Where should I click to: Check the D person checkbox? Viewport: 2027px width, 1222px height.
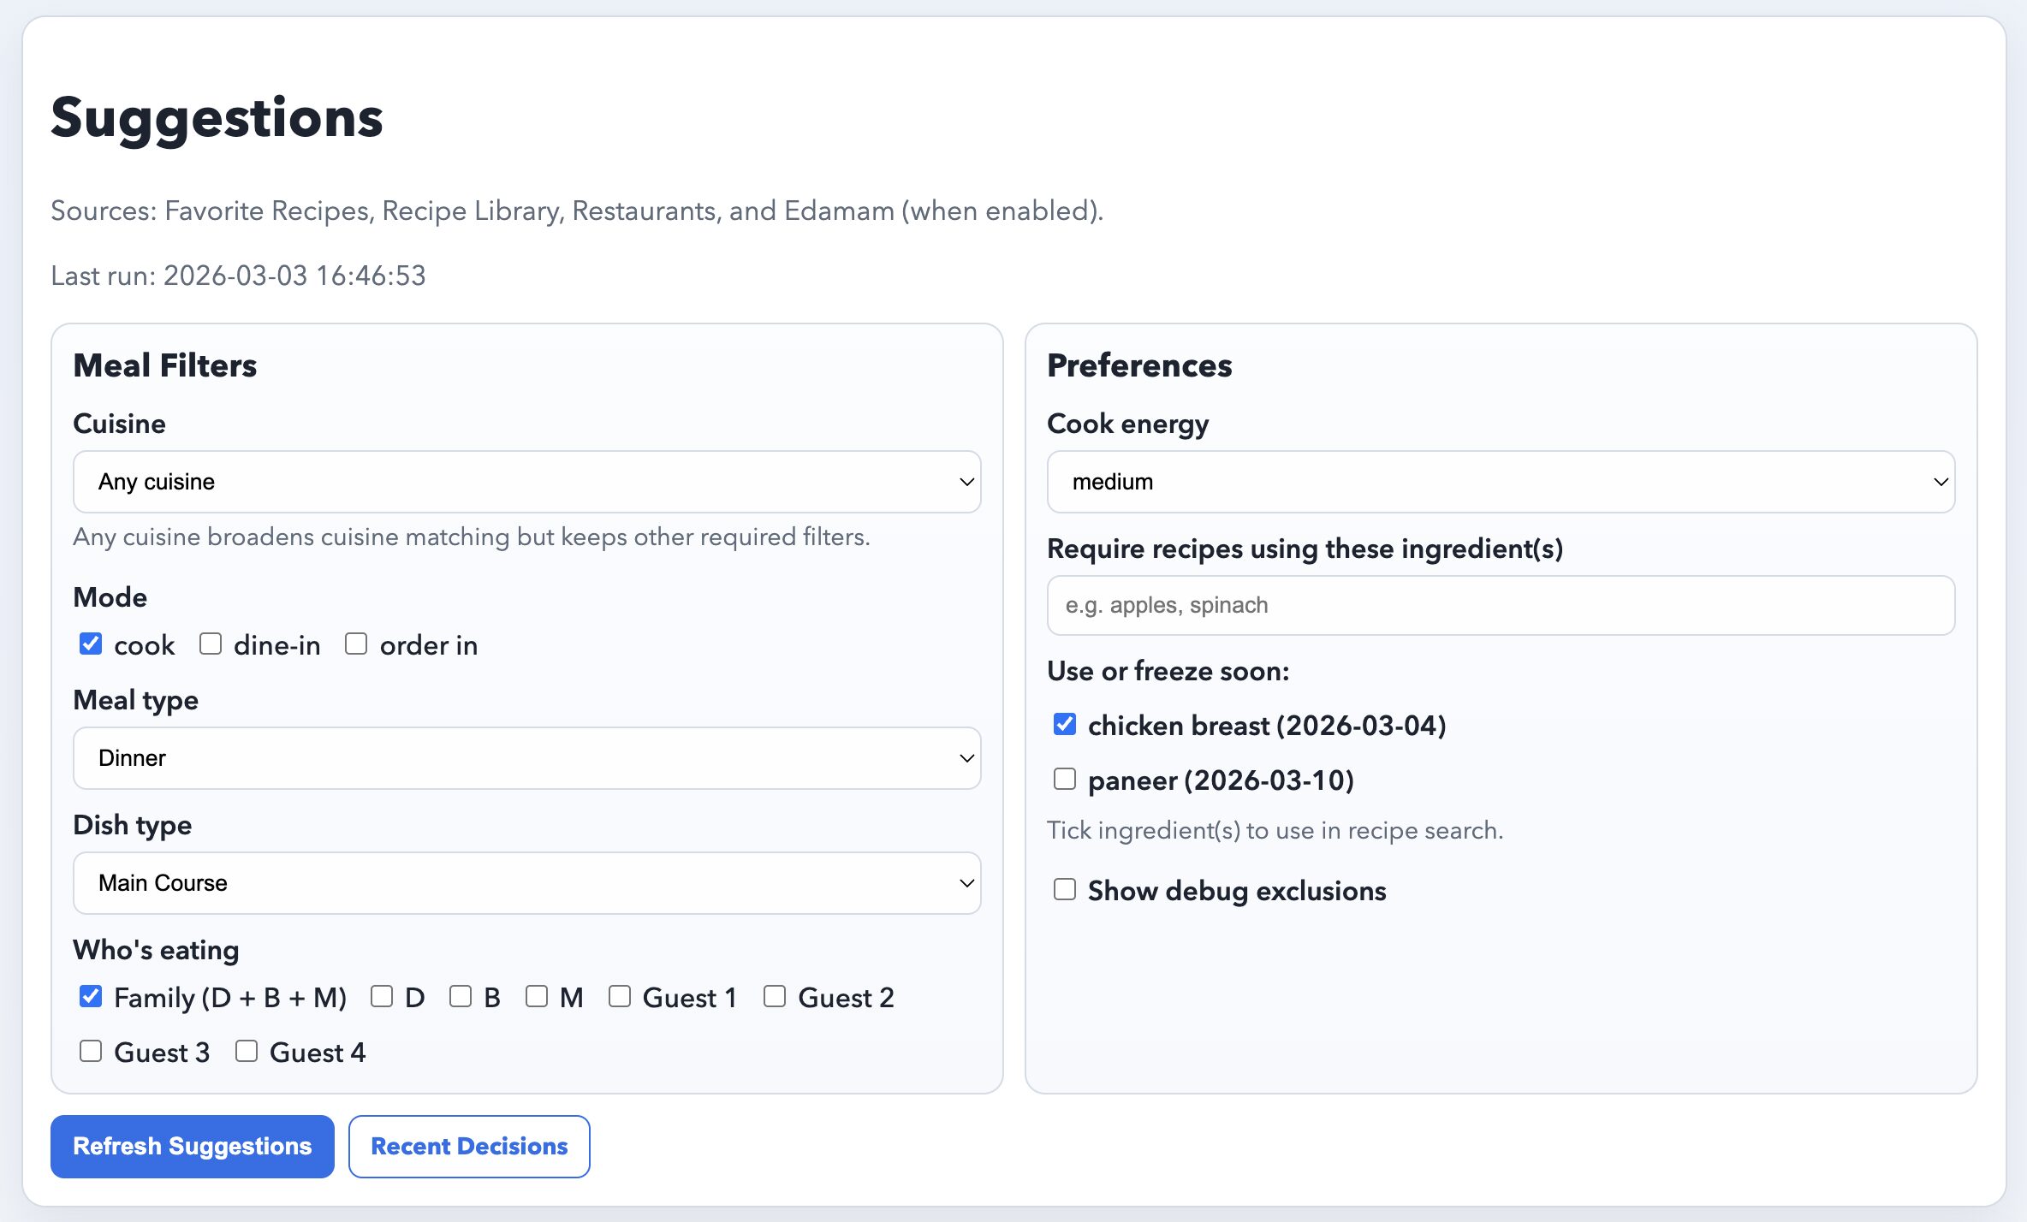click(x=382, y=997)
